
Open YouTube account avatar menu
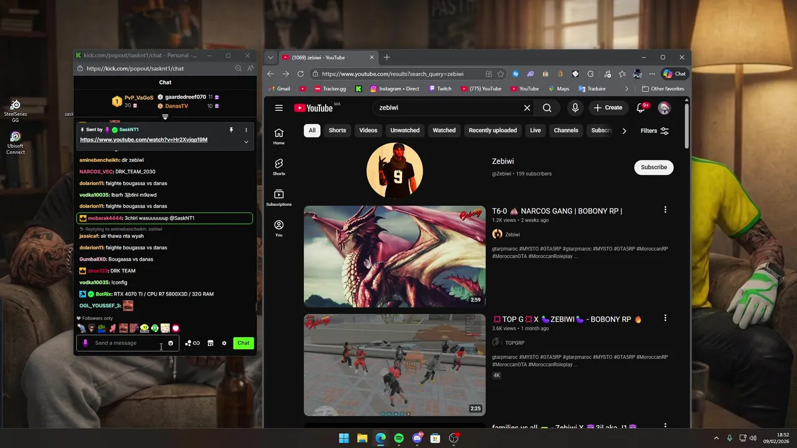pyautogui.click(x=664, y=108)
